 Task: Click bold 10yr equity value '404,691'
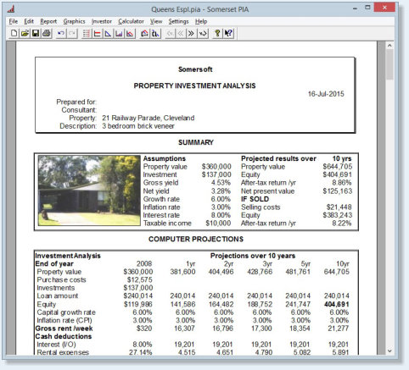click(337, 304)
